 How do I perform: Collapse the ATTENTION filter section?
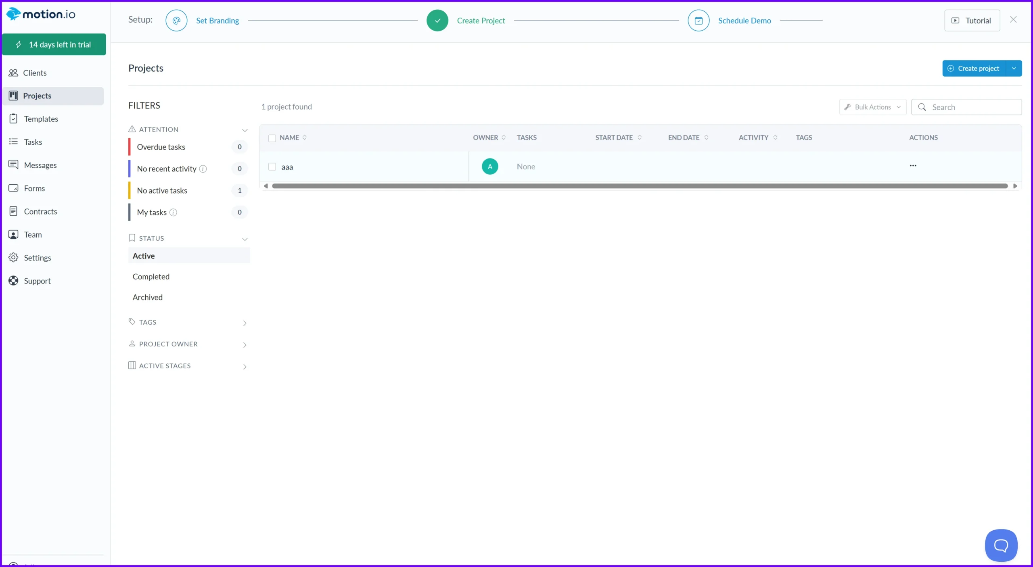pyautogui.click(x=245, y=130)
